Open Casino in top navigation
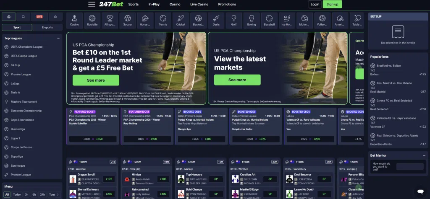Screen dimensions: 430x199 click(x=175, y=4)
